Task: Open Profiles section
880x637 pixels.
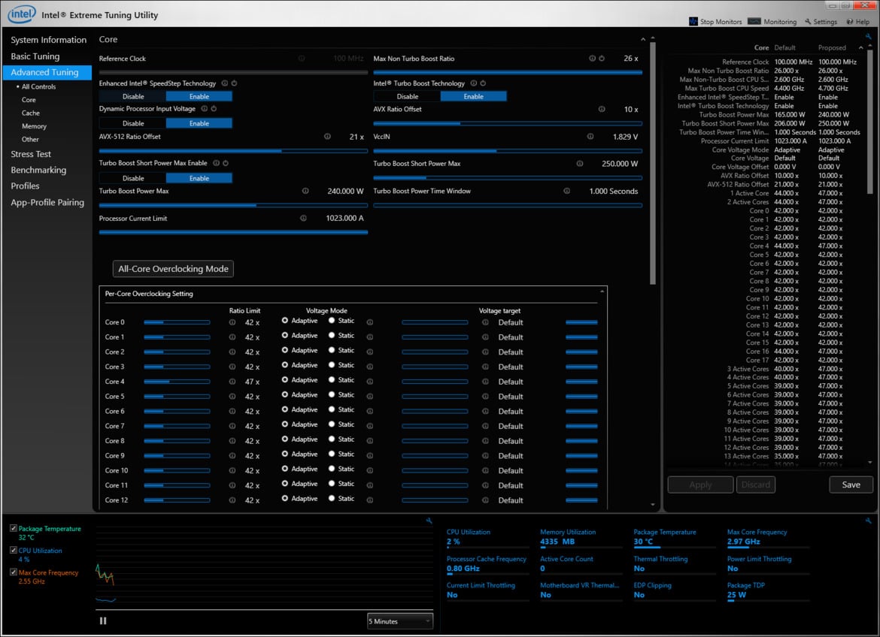Action: point(26,186)
